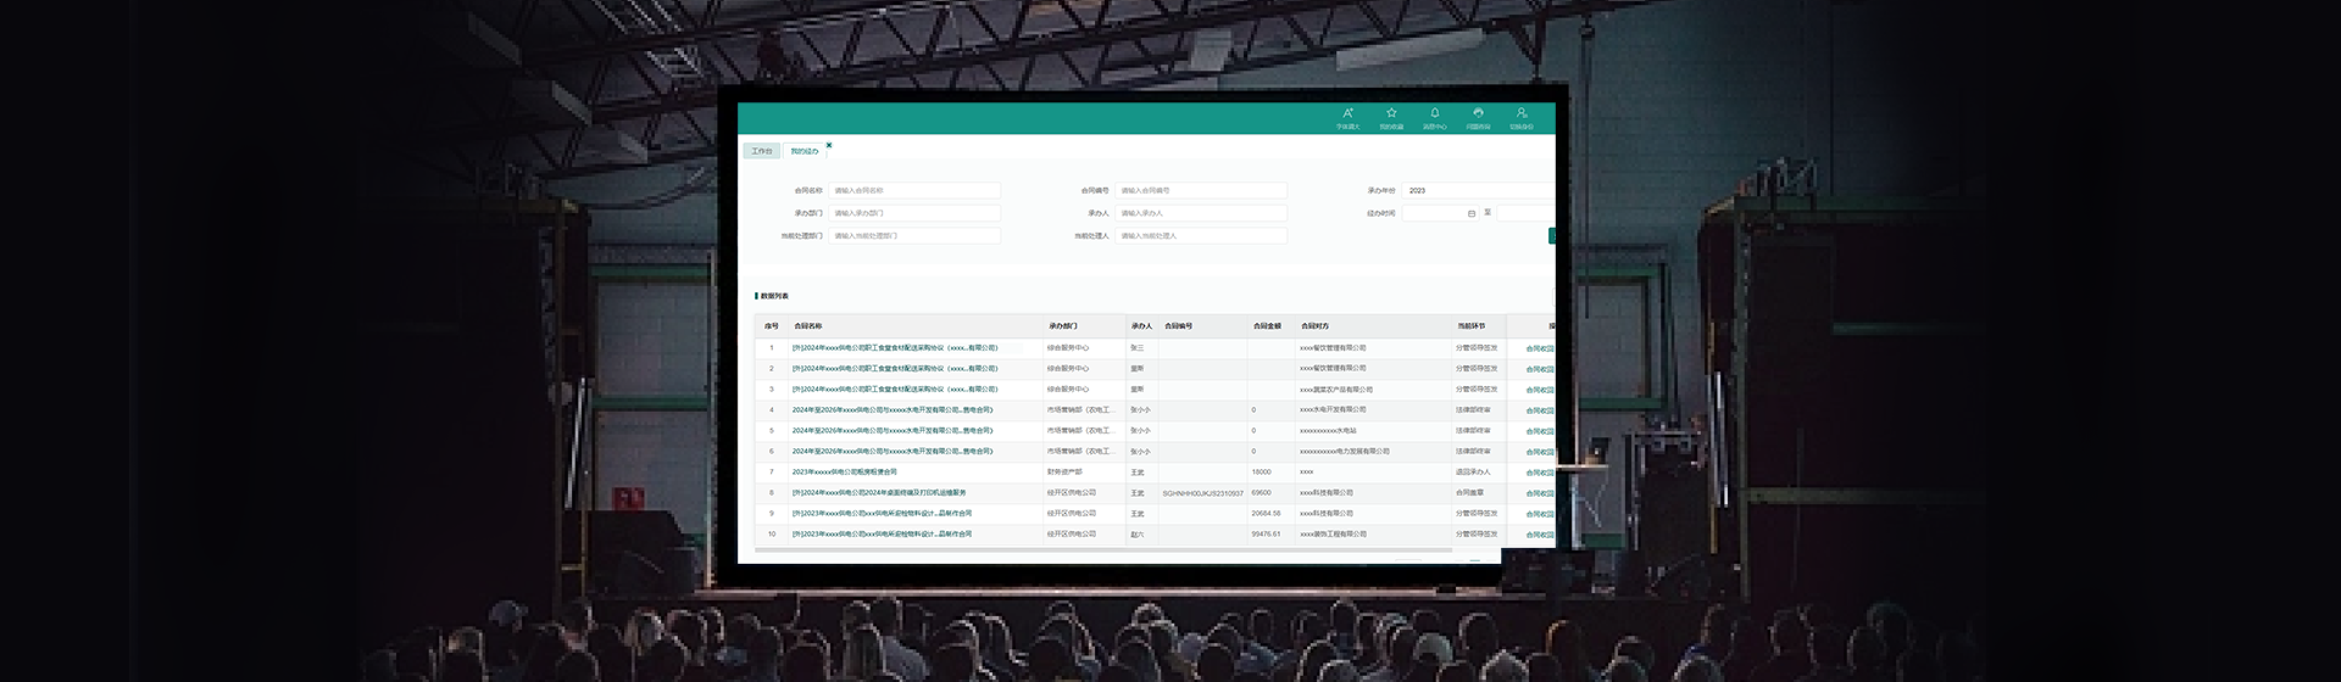Focus the 承办部门 input field
Viewport: 2341px width, 682px height.
pos(913,213)
